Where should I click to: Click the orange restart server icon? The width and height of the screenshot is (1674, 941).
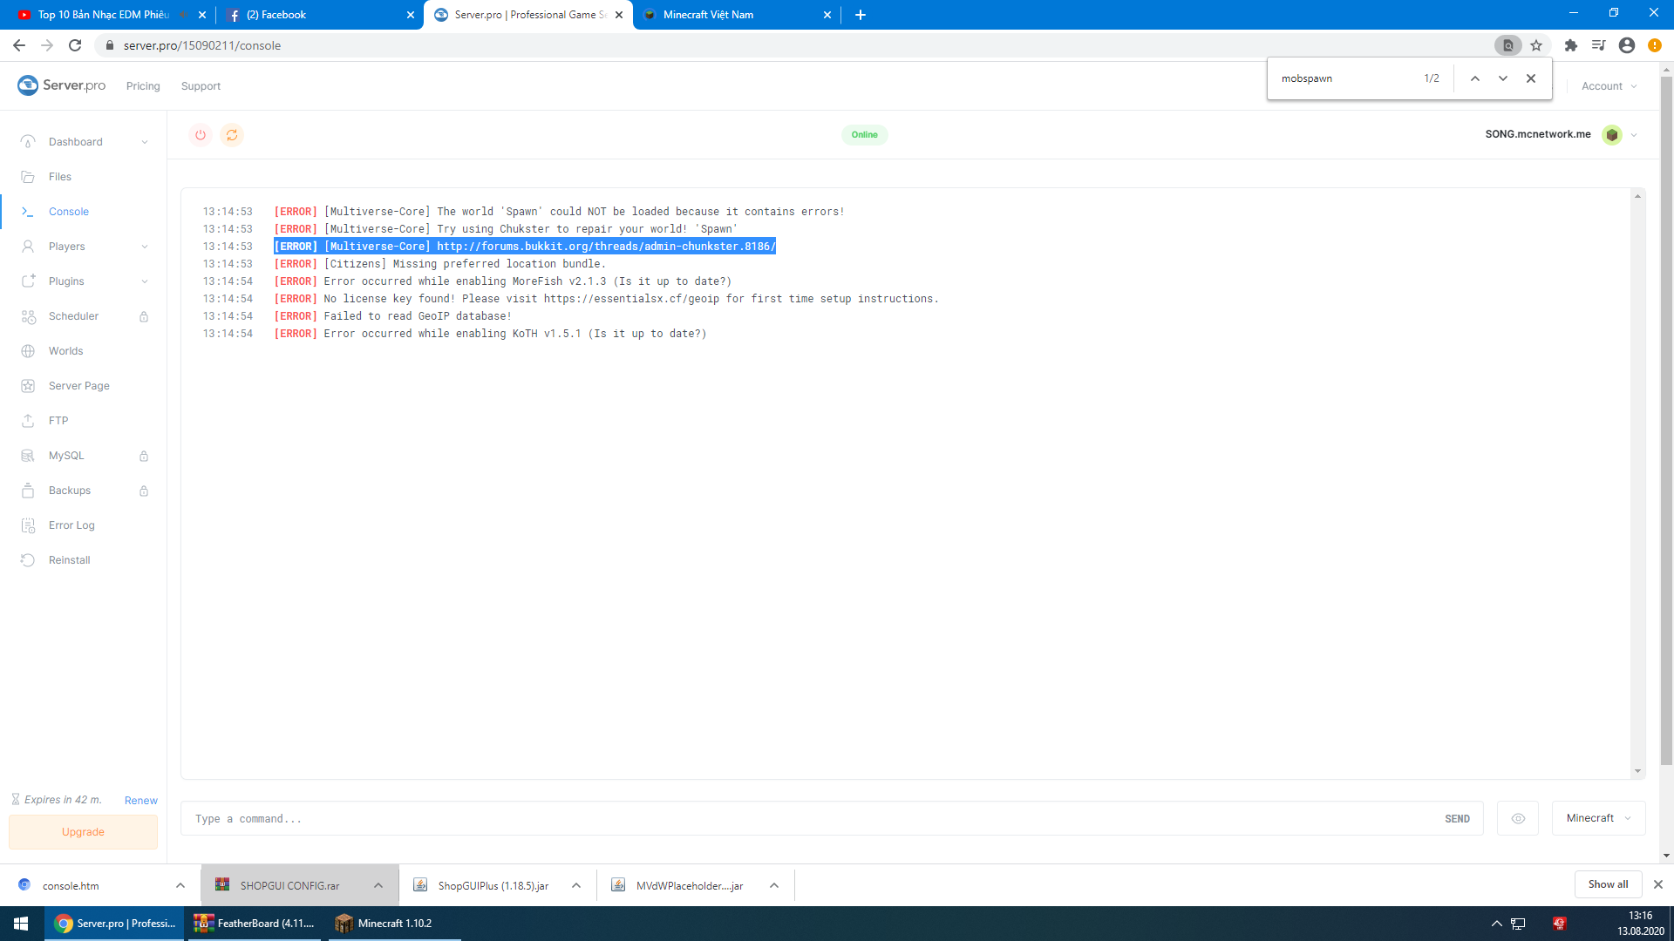232,135
